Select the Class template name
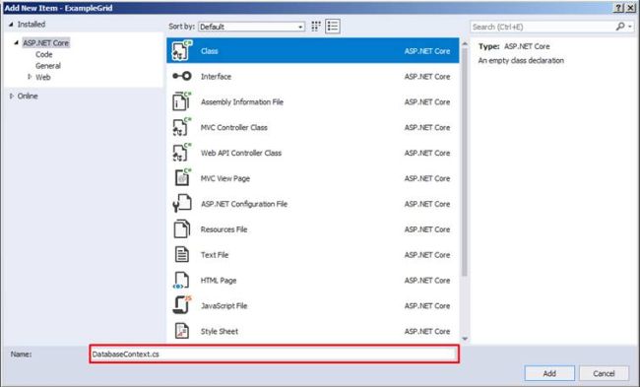640x387 pixels. pyautogui.click(x=210, y=51)
